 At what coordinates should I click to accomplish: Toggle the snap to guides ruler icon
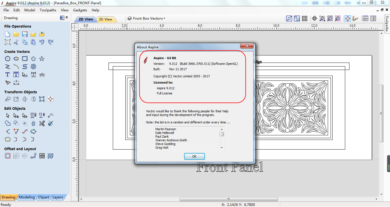pos(355,18)
